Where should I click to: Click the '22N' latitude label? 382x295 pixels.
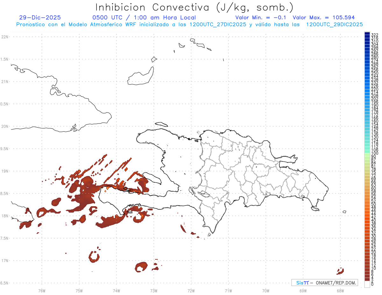[4, 37]
